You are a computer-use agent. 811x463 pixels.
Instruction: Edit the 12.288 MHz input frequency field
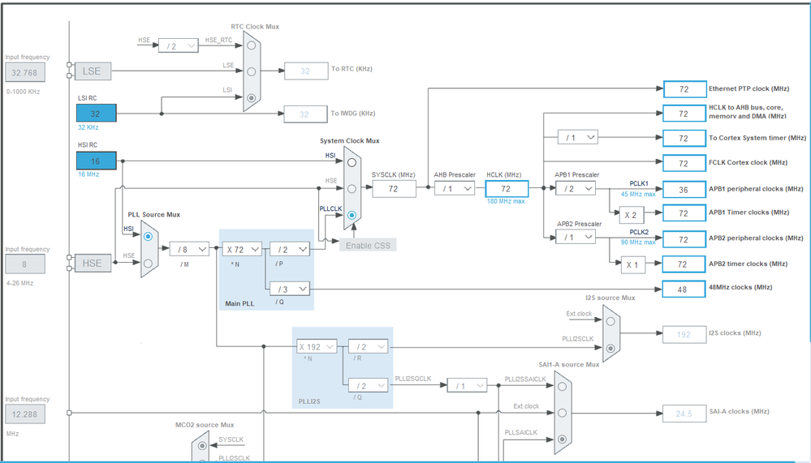point(25,414)
